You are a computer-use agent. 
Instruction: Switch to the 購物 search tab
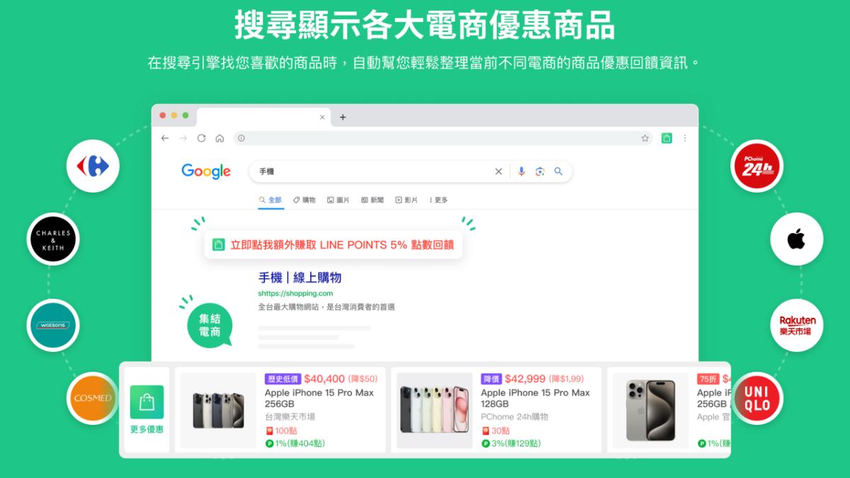(x=305, y=200)
